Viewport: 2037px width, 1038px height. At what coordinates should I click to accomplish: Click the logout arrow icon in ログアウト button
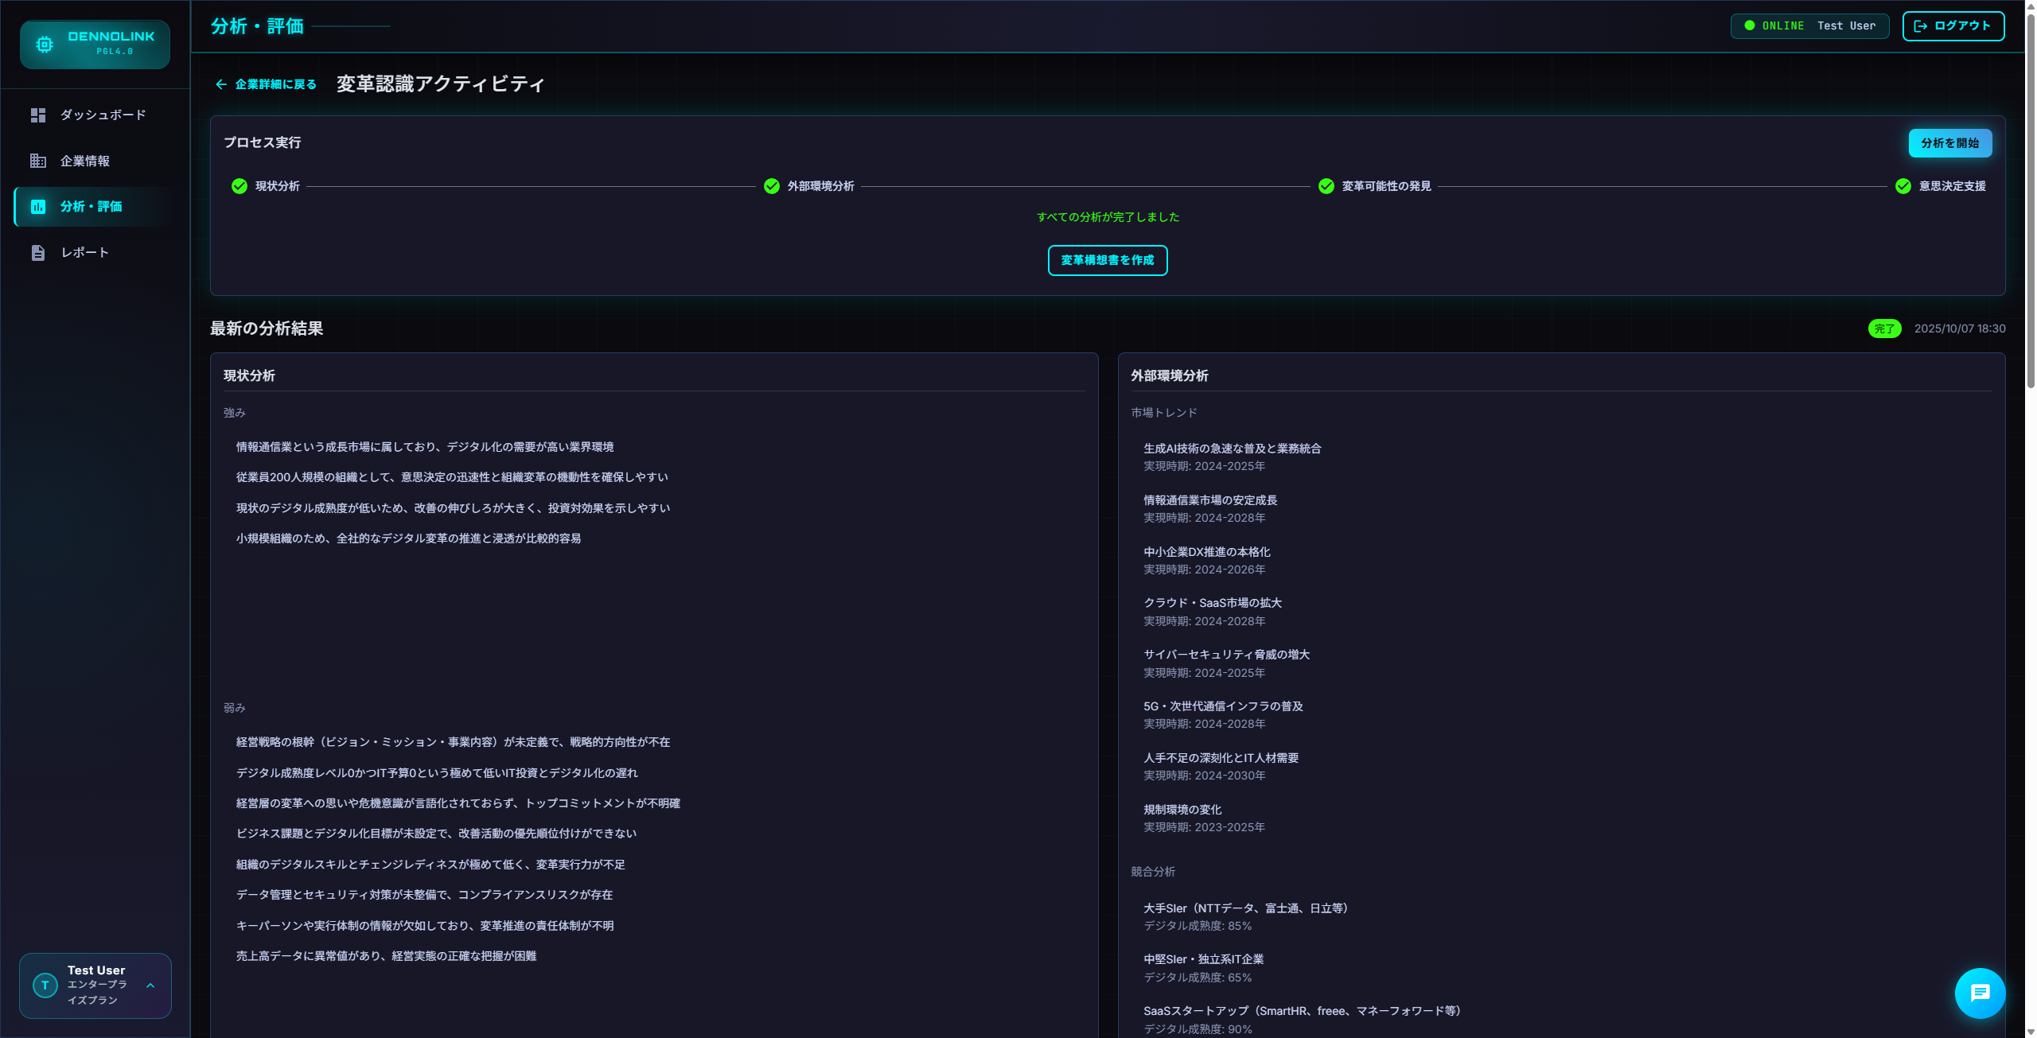coord(1919,25)
